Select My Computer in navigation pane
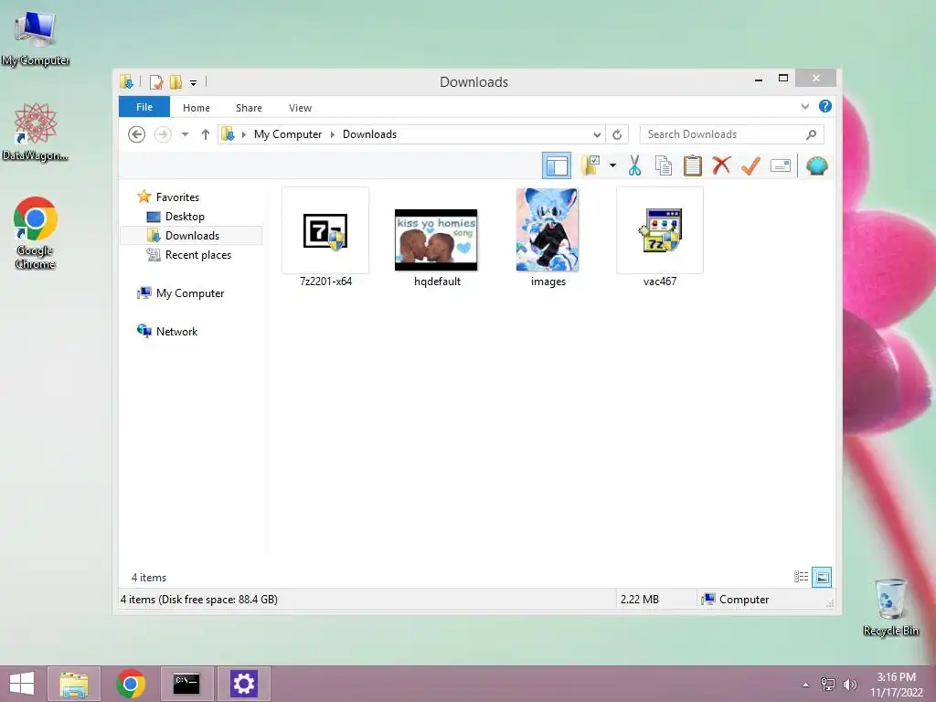The width and height of the screenshot is (936, 702). [x=190, y=293]
